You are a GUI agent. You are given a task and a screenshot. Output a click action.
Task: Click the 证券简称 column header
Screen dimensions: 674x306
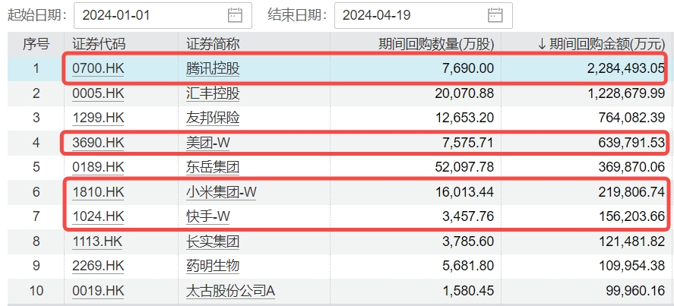click(x=213, y=43)
